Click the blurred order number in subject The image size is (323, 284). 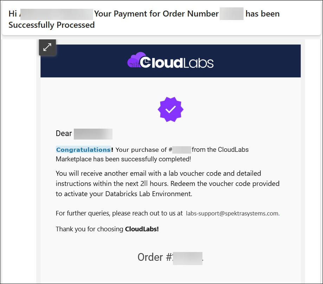click(232, 14)
